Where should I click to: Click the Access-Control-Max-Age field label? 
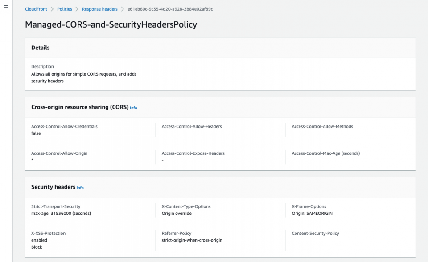coord(326,153)
